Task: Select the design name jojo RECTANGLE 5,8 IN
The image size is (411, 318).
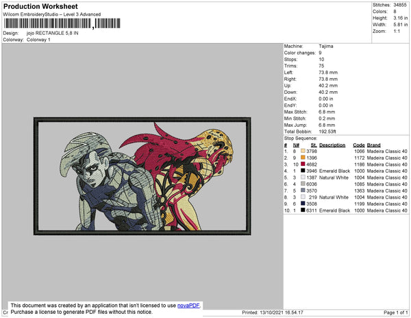Action: coord(53,33)
